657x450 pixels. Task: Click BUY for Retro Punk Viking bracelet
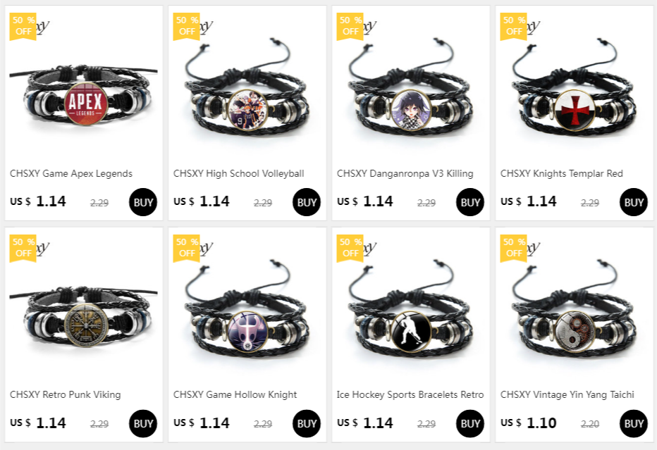[x=143, y=423]
